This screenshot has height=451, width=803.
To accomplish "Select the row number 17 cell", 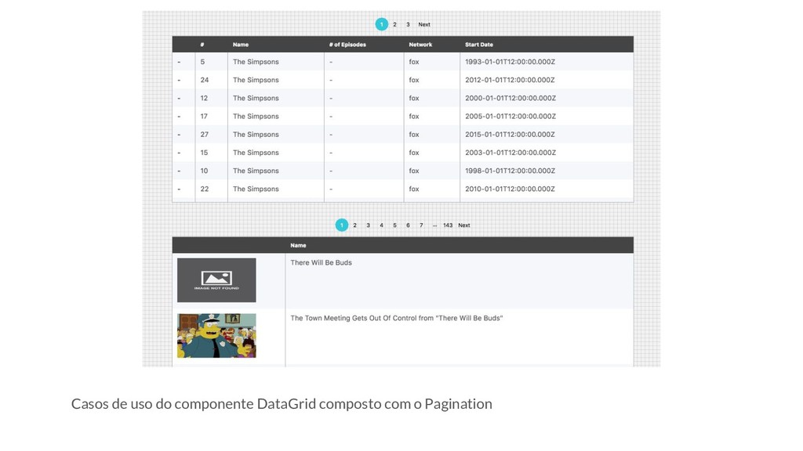I will pyautogui.click(x=204, y=116).
